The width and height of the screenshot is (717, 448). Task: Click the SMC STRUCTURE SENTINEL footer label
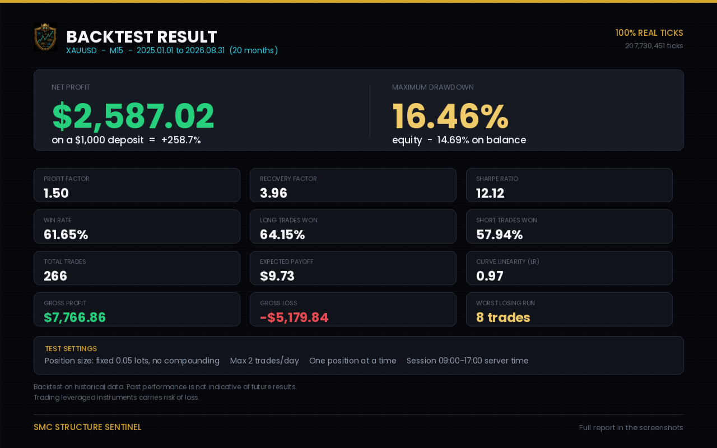pos(87,427)
